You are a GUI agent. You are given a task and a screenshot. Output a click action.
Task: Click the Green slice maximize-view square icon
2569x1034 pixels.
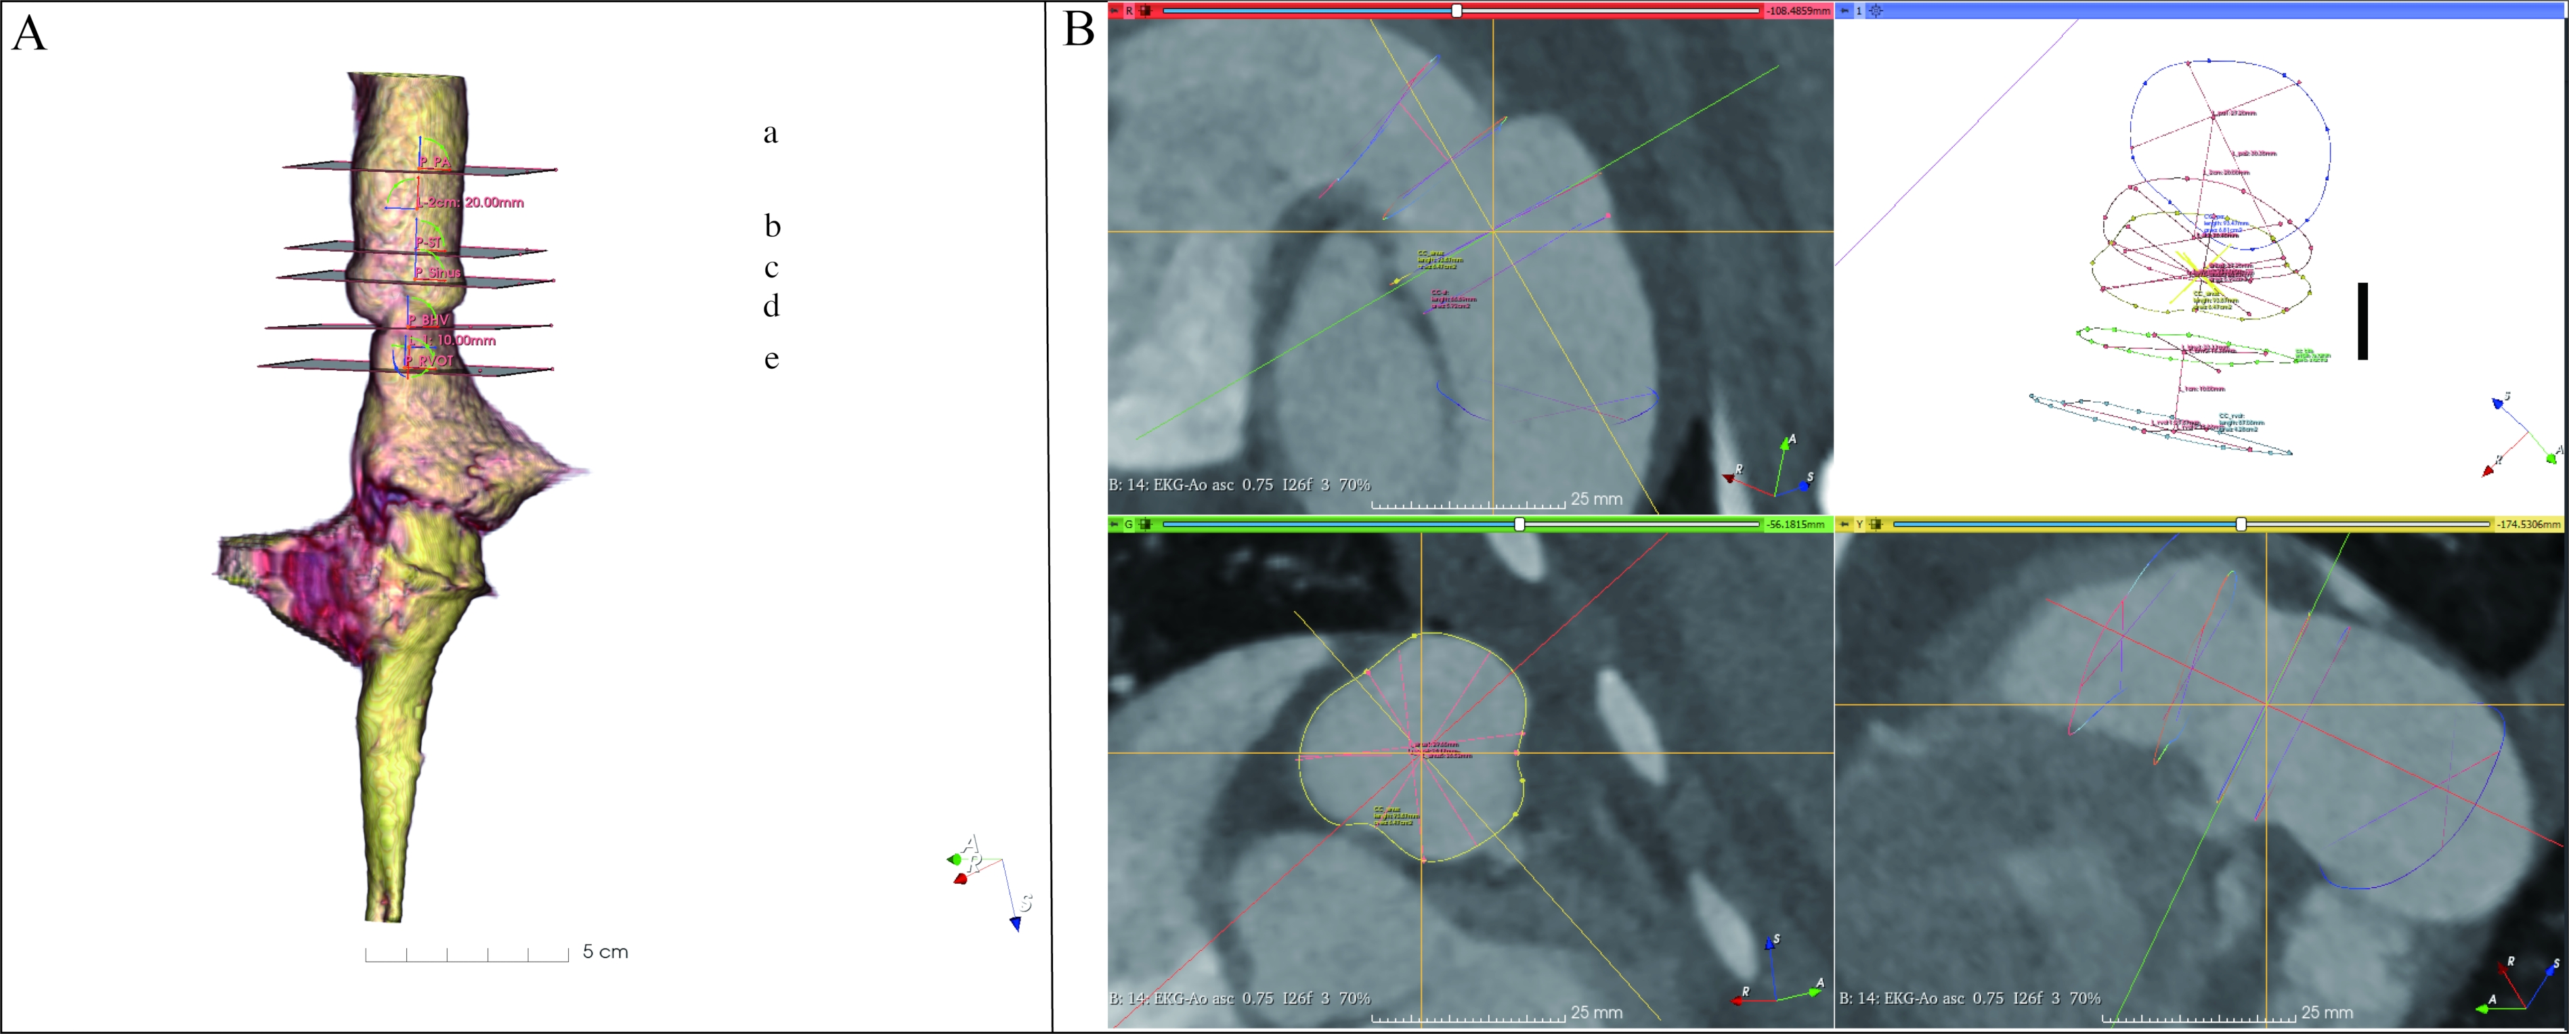coord(1146,524)
